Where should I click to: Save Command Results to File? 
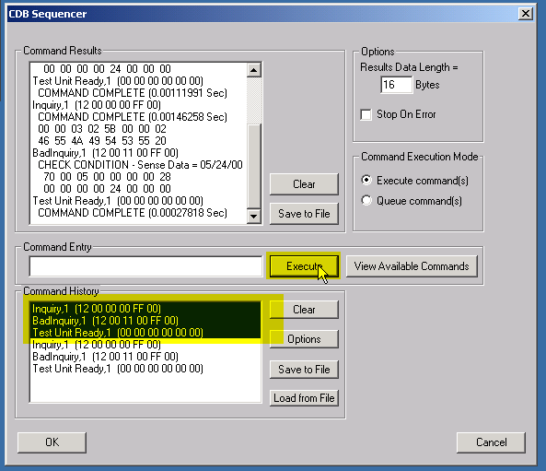(304, 213)
